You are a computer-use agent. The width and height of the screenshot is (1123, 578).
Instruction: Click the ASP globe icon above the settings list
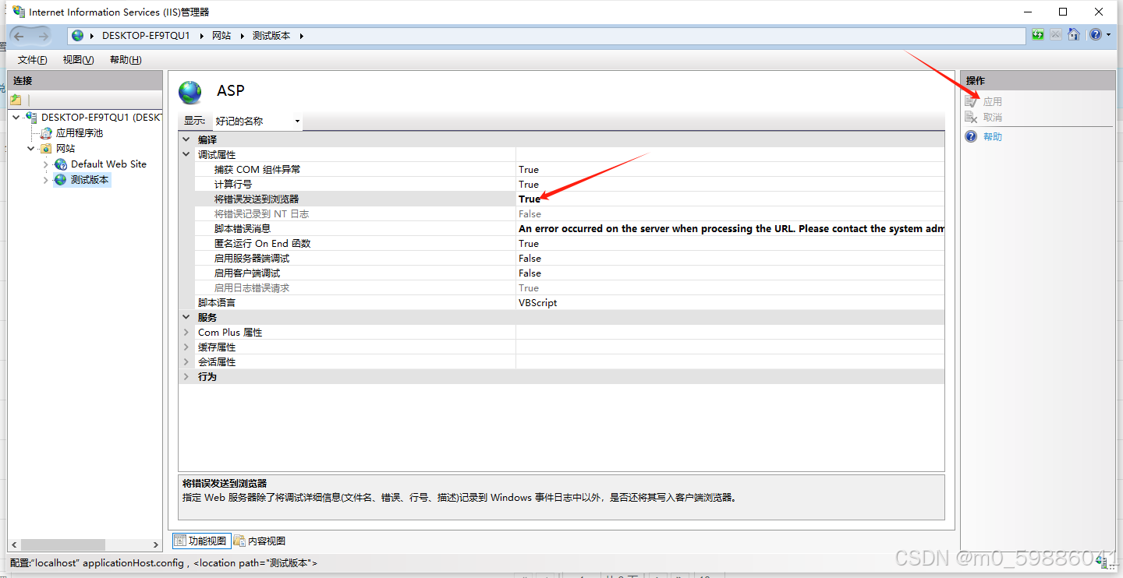coord(190,91)
